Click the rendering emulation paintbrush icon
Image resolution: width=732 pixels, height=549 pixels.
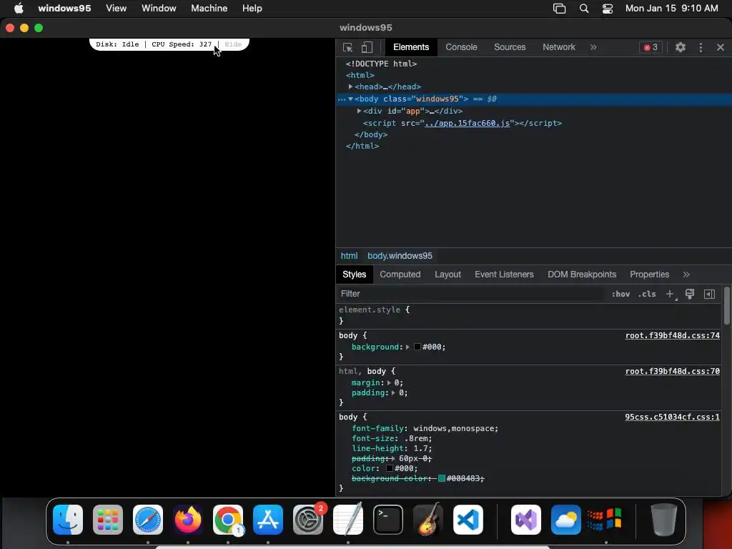[x=690, y=294]
